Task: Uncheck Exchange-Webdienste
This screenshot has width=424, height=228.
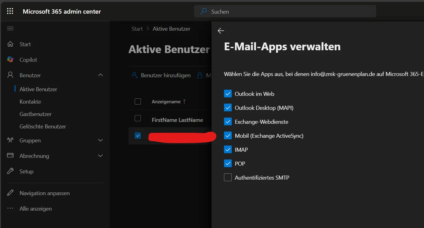Action: point(228,122)
